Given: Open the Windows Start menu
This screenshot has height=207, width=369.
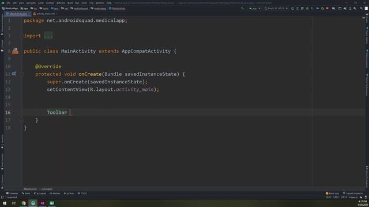Looking at the screenshot, I should [x=5, y=203].
